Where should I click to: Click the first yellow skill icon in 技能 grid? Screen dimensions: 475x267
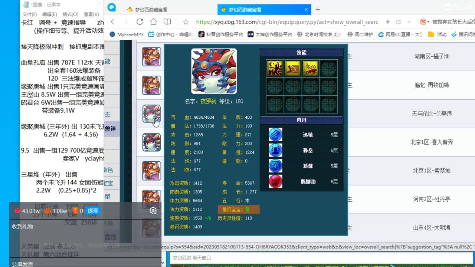tap(275, 69)
